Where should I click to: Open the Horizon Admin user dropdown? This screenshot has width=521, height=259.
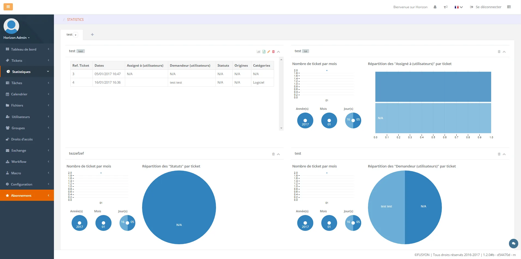[x=16, y=38]
